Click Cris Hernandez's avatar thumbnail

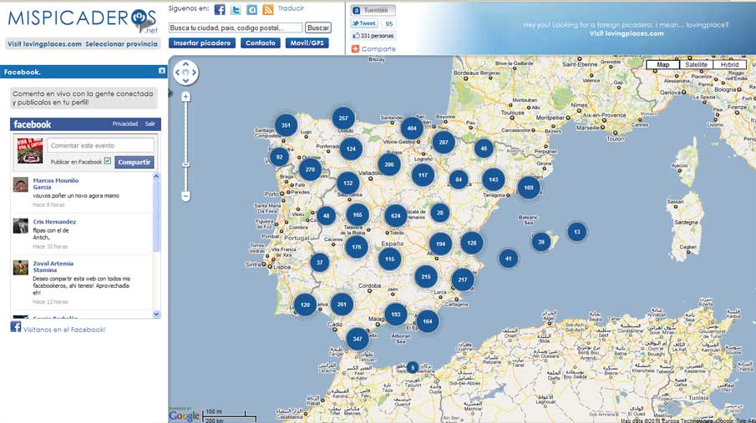click(21, 225)
